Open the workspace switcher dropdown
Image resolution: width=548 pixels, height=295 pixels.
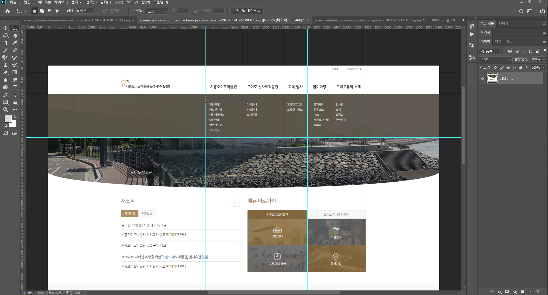tap(532, 11)
